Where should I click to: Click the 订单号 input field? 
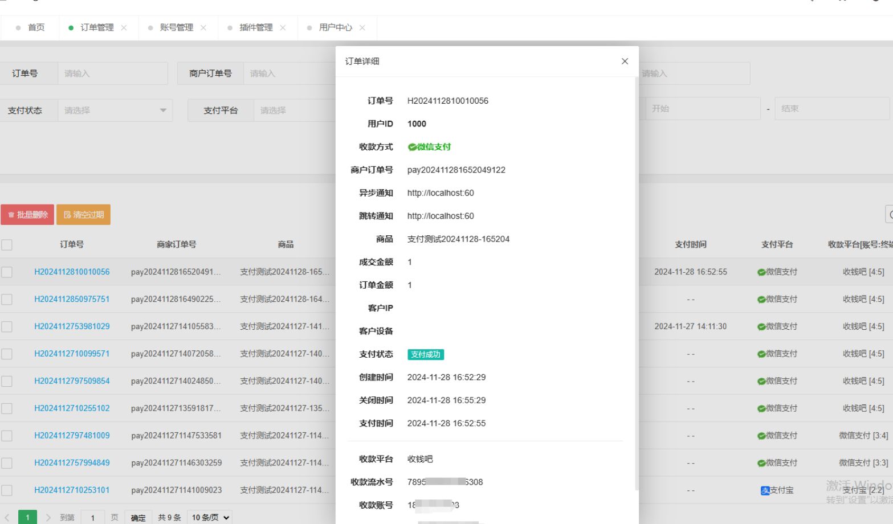click(x=112, y=73)
